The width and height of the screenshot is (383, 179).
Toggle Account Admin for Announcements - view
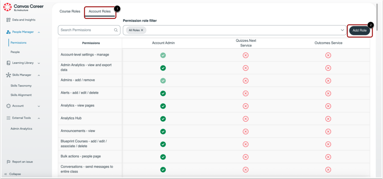(x=163, y=131)
